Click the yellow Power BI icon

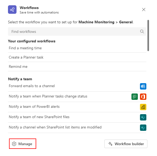[143, 107]
